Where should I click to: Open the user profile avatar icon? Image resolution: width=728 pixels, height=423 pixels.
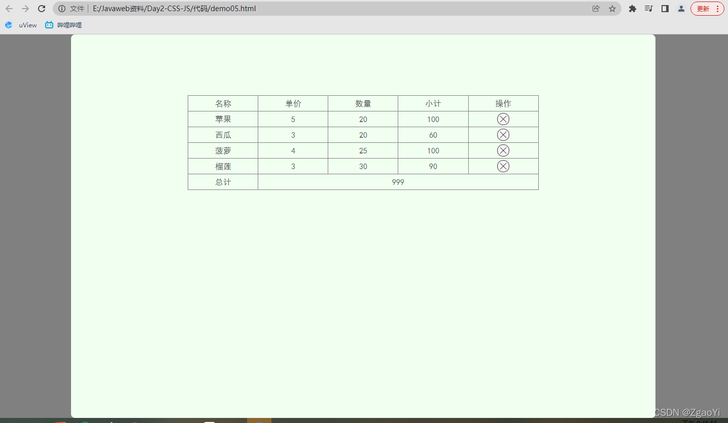click(x=681, y=9)
